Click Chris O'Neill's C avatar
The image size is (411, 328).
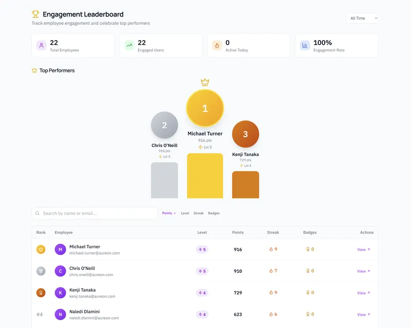[x=60, y=271]
